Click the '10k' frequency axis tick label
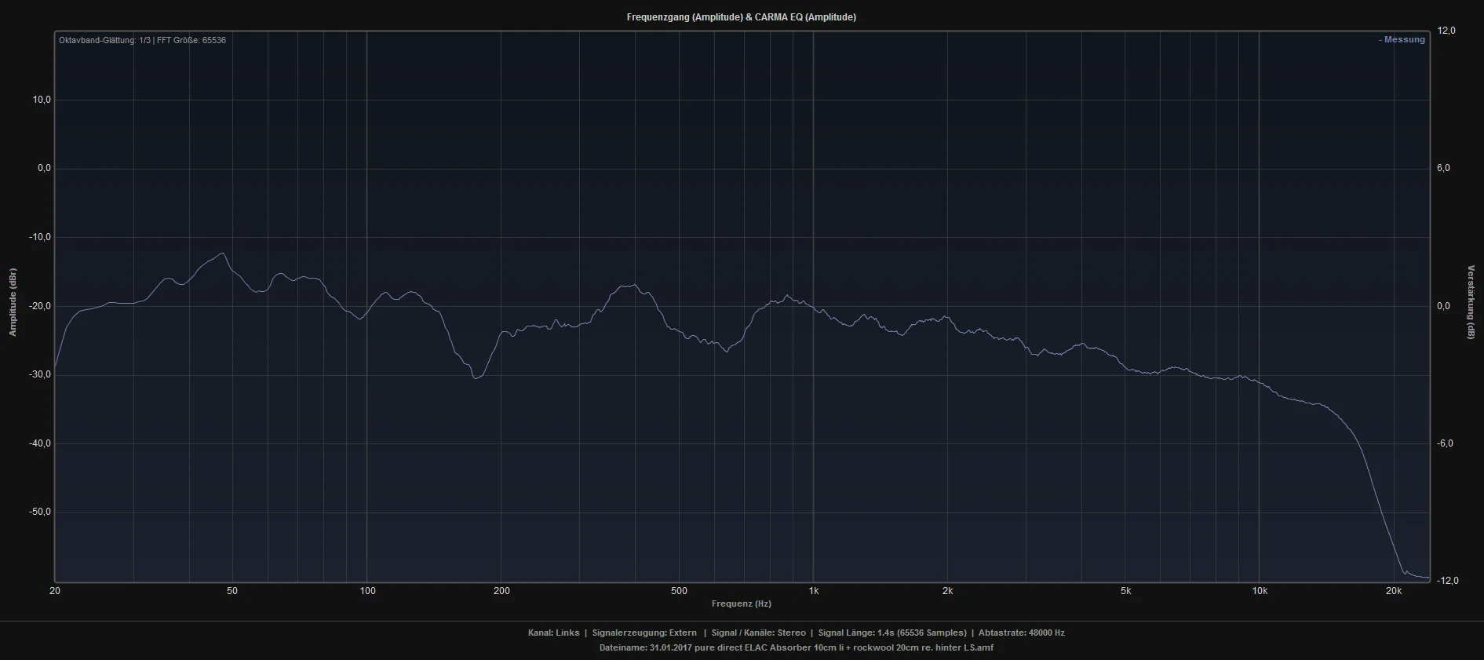 1260,591
